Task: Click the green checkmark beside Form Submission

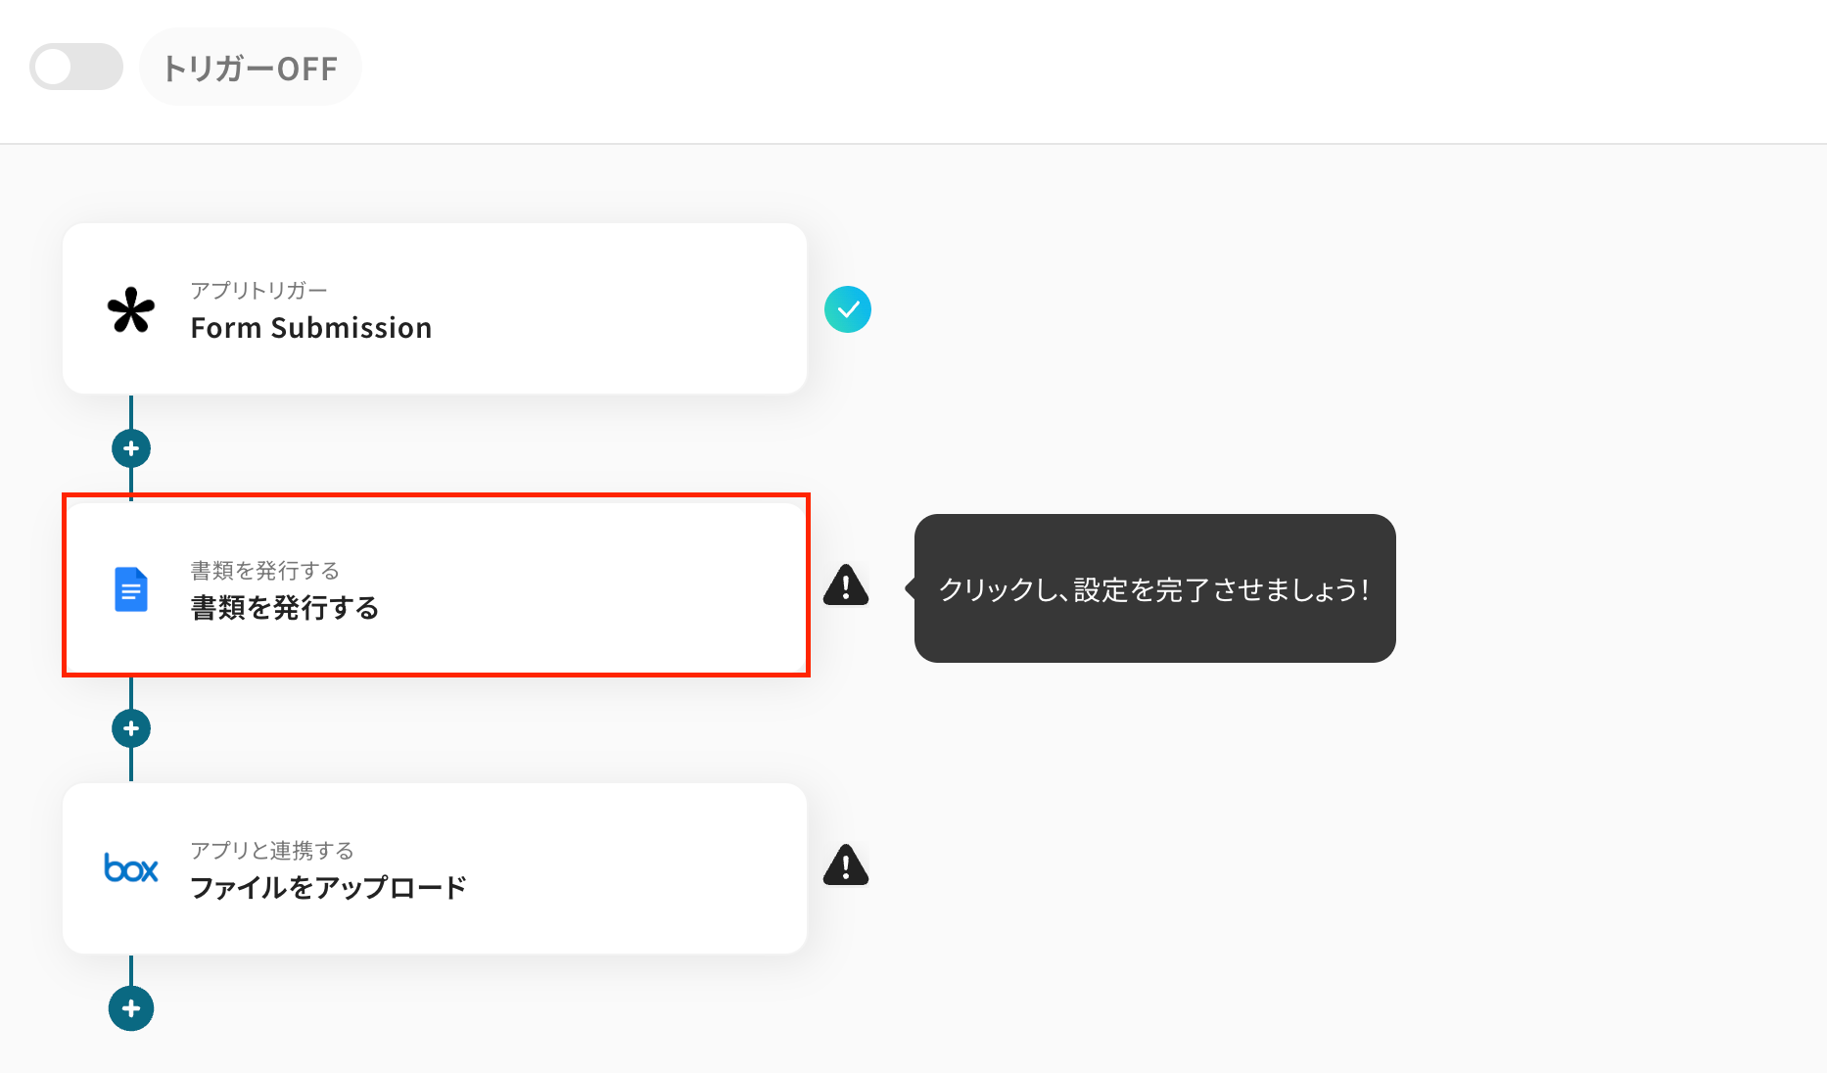Action: [x=848, y=309]
